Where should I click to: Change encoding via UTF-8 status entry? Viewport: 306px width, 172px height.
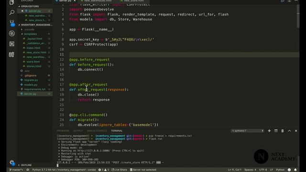(263, 170)
